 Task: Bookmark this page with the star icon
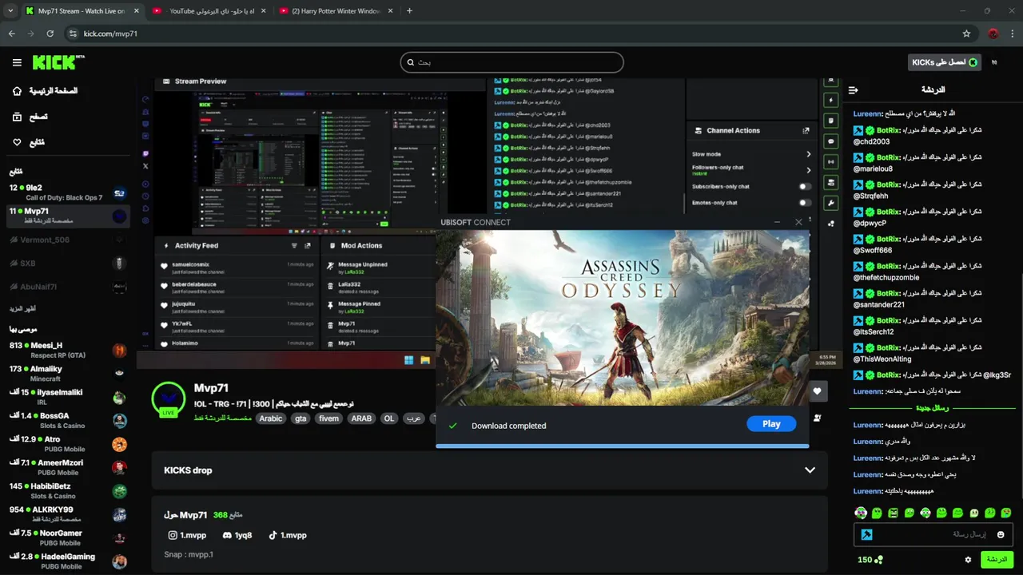tap(966, 34)
